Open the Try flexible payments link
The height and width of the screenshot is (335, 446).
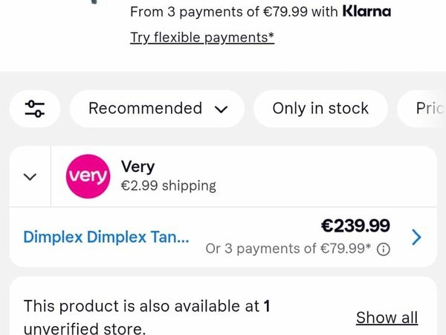[202, 38]
